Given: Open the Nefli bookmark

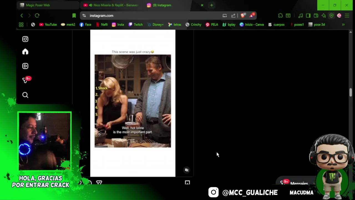Looking at the screenshot, I should [102, 25].
